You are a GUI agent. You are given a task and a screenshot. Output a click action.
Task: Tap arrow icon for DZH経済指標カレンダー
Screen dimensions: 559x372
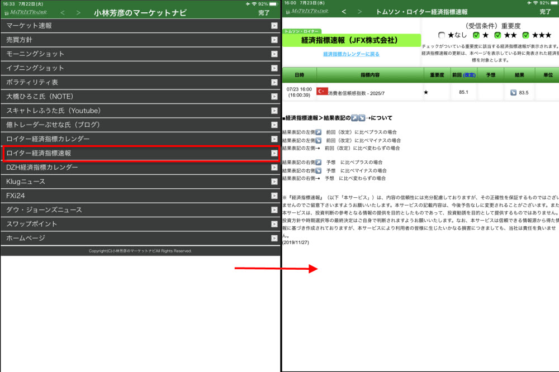click(x=274, y=168)
